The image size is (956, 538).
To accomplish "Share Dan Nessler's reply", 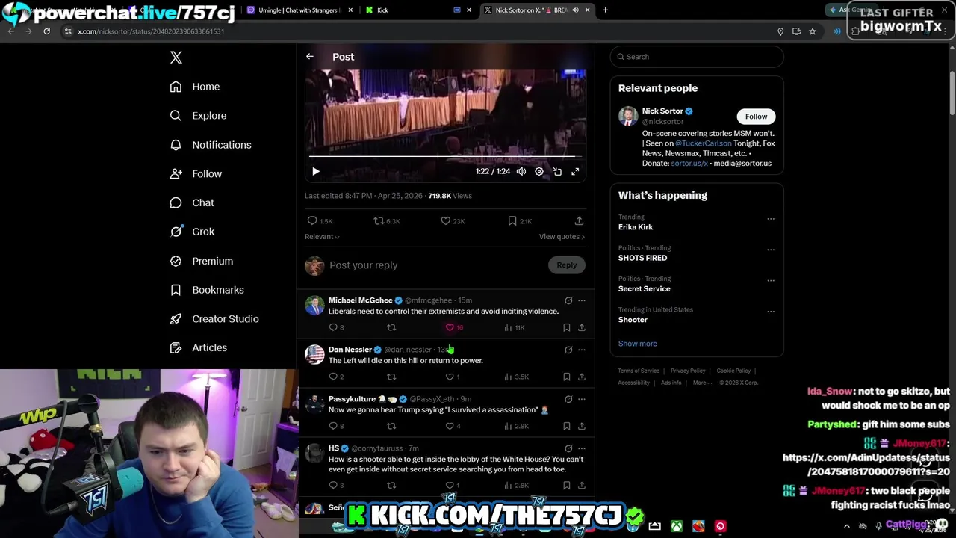I will [582, 377].
